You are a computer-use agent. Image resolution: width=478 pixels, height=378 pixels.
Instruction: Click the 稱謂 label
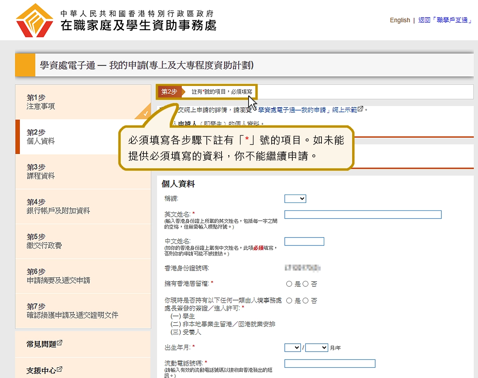[172, 198]
